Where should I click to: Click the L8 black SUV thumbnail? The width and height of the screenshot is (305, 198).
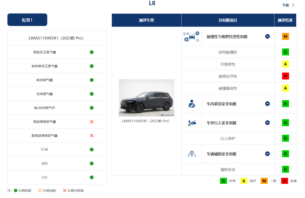click(x=147, y=98)
